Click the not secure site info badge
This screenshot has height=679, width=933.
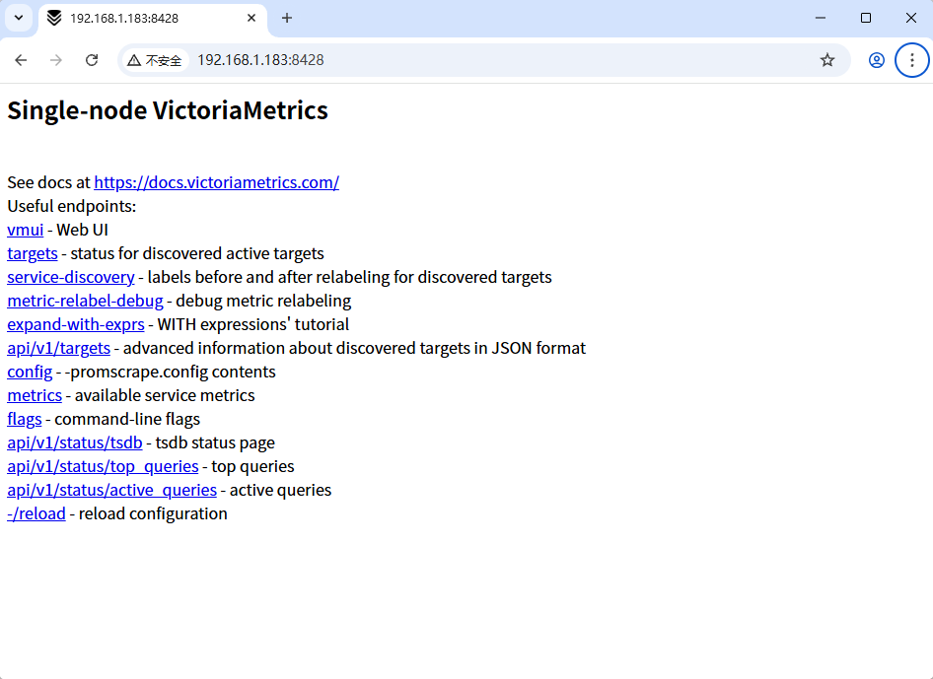tap(155, 60)
